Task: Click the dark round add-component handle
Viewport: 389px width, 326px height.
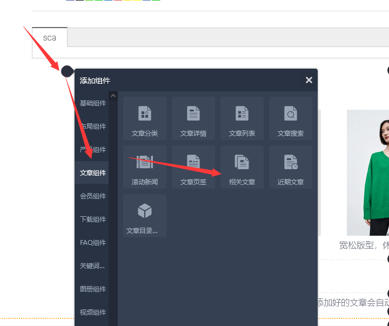Action: [67, 71]
